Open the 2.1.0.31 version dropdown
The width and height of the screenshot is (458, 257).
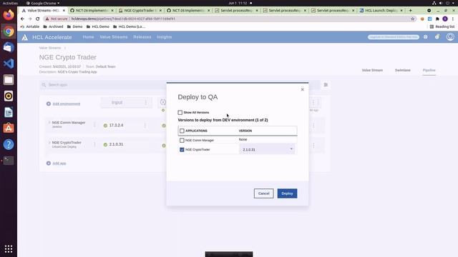point(267,149)
